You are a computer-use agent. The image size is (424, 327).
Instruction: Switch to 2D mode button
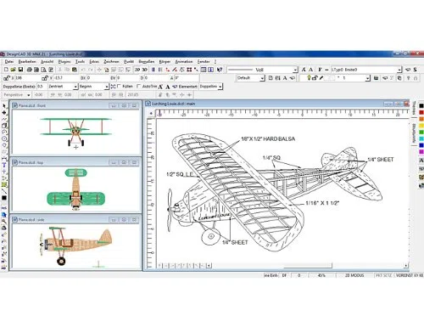click(x=137, y=70)
